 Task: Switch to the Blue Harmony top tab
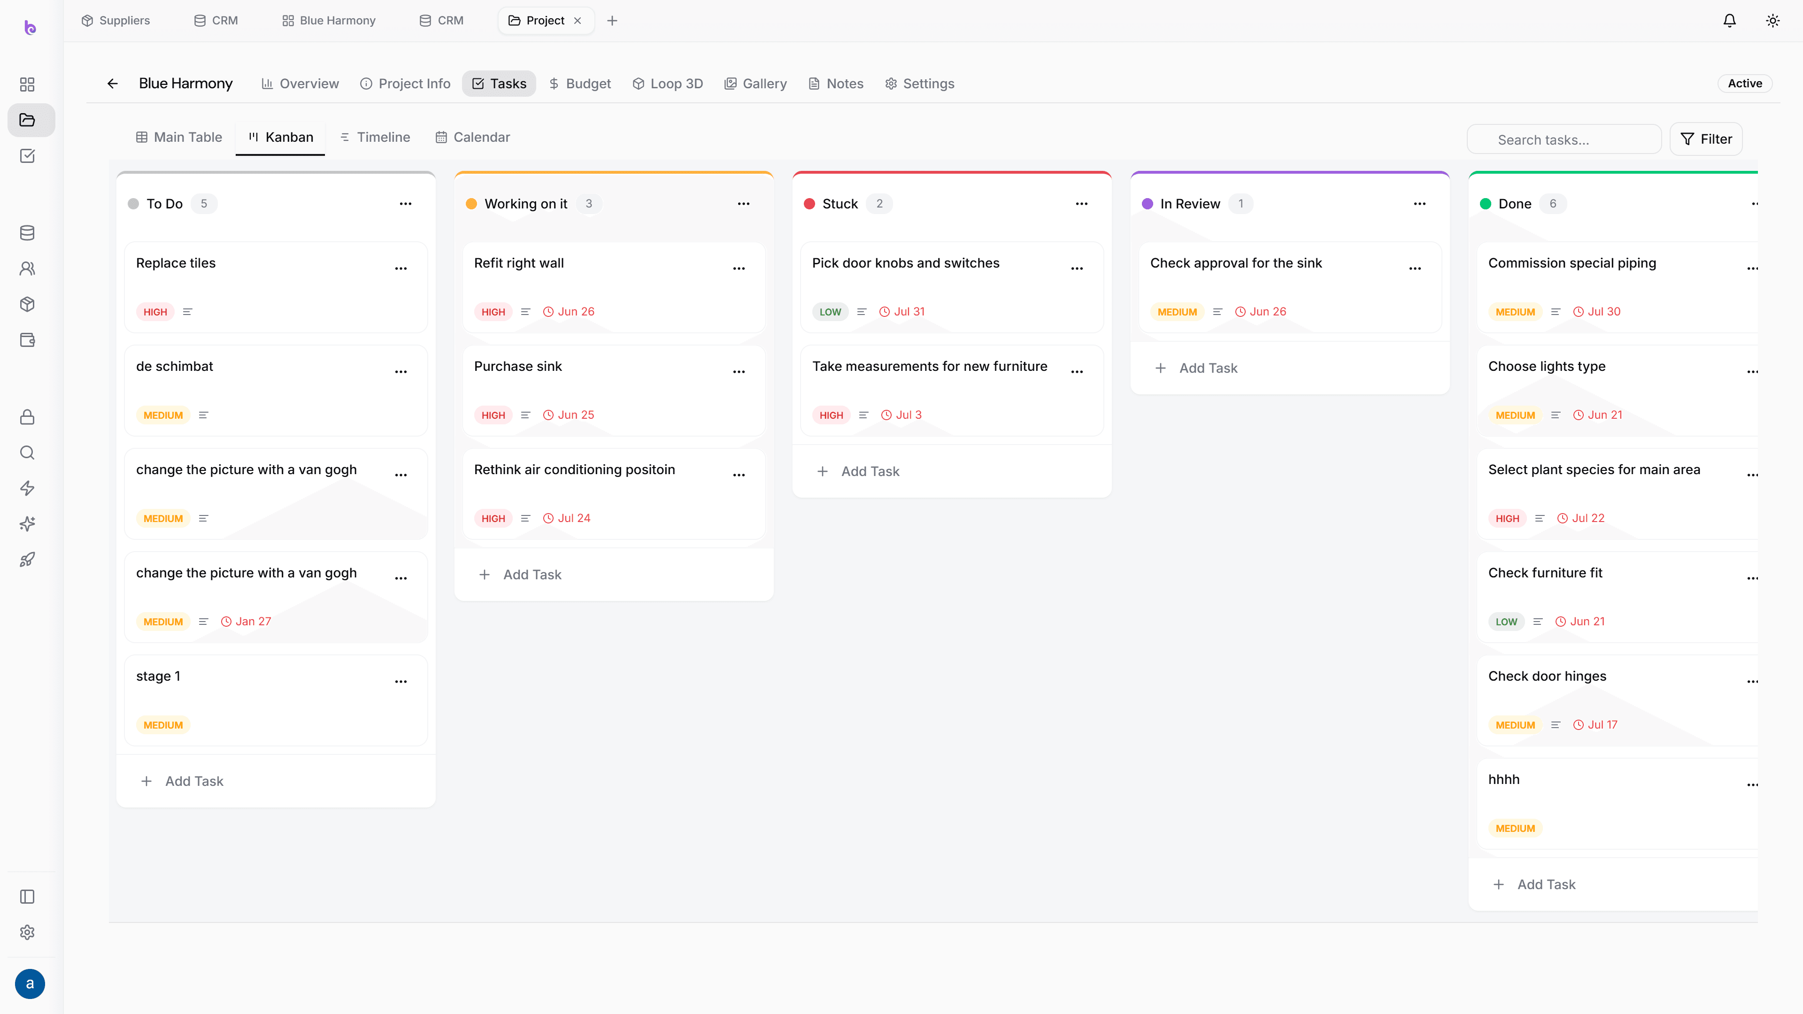[329, 21]
